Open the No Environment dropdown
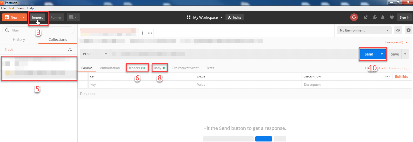Image resolution: width=413 pixels, height=142 pixels. click(x=364, y=30)
